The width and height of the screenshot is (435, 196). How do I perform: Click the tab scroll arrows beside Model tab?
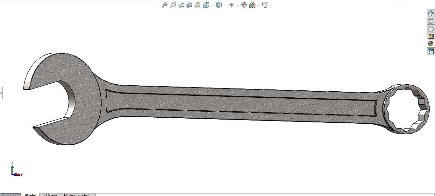click(11, 194)
